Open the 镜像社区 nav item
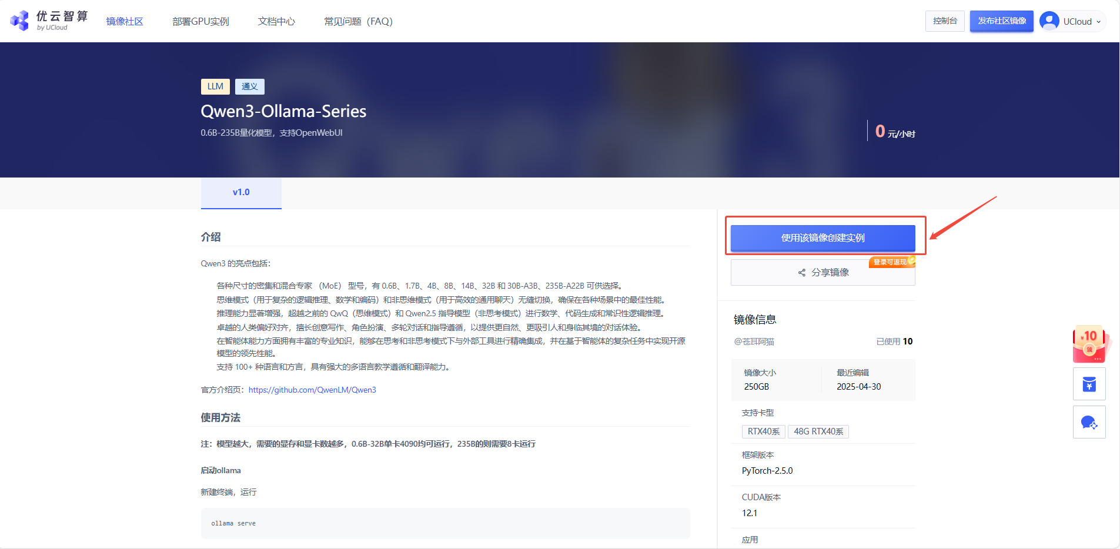 [125, 21]
